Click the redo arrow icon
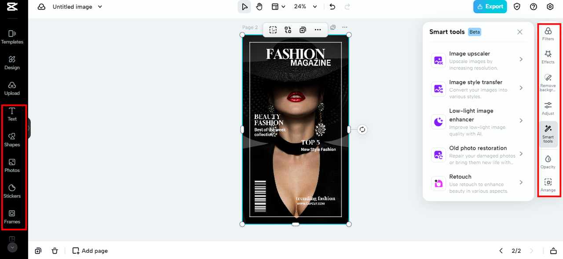The width and height of the screenshot is (563, 259). click(347, 7)
